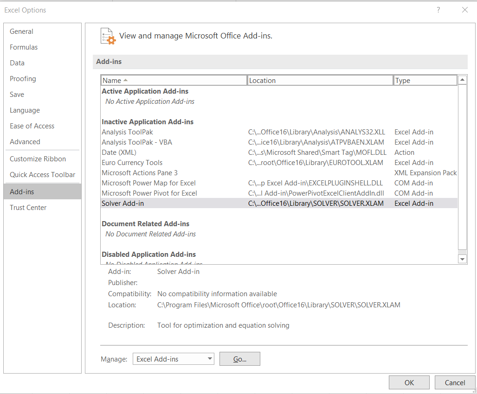Open the Trust Center category

click(28, 208)
